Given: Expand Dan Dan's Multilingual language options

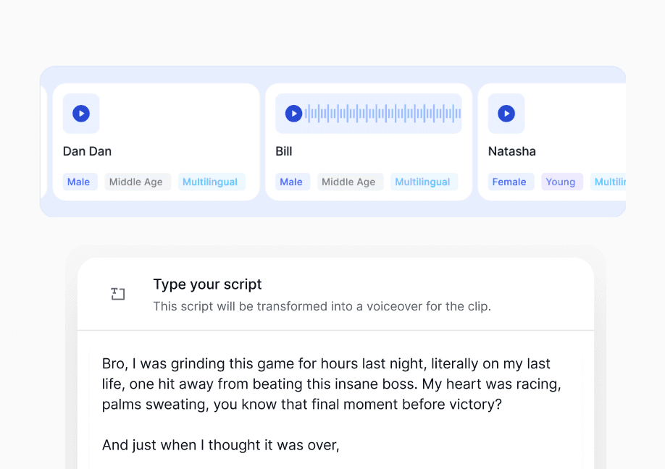Looking at the screenshot, I should click(x=210, y=182).
